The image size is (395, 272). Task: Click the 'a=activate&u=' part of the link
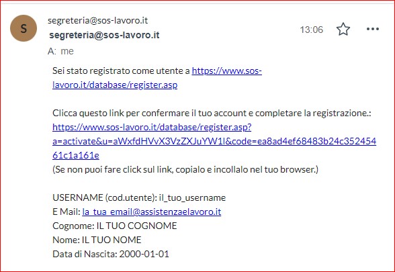click(83, 141)
